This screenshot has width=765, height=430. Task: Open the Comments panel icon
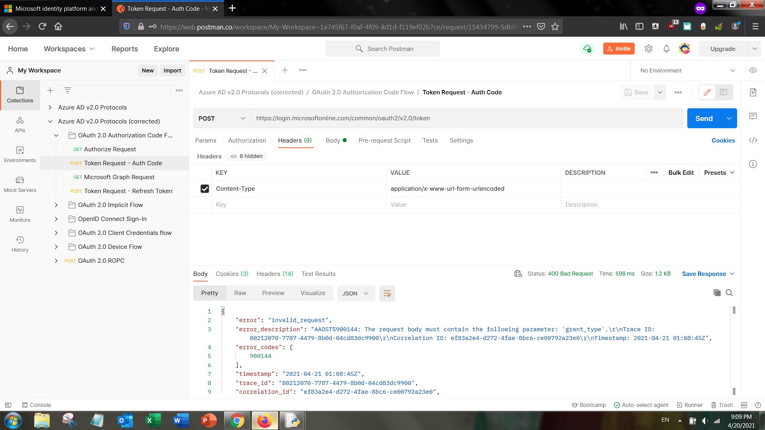[x=753, y=116]
